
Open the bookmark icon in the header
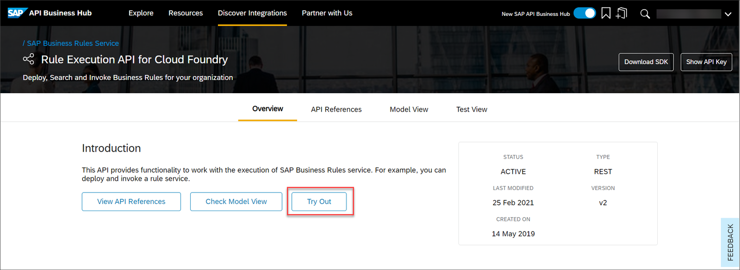[x=606, y=13]
